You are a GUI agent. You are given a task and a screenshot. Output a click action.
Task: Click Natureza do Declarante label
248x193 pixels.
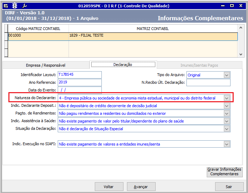35,98
